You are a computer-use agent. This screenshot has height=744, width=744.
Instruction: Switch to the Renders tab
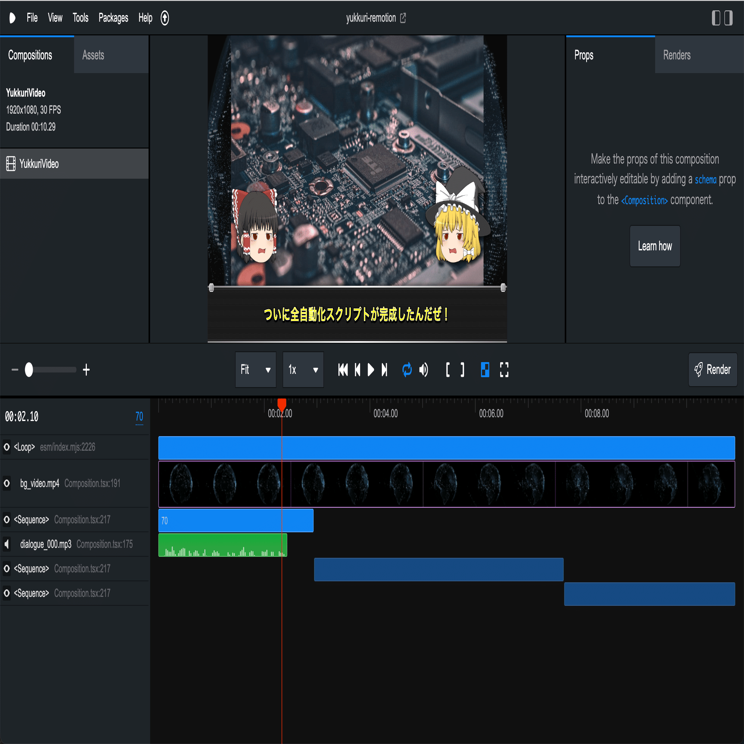click(x=699, y=55)
